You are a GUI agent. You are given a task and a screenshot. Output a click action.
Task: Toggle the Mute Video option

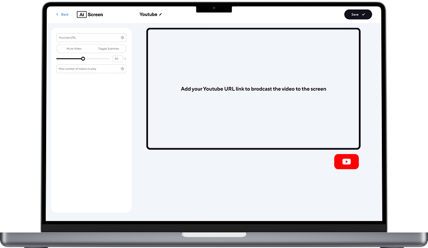tap(74, 49)
